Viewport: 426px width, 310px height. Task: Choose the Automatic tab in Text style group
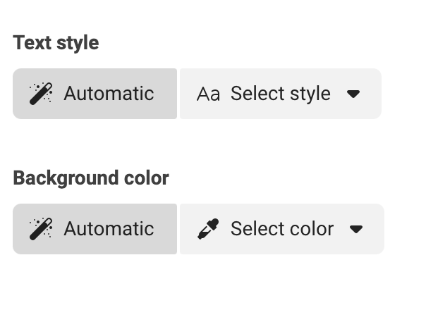(95, 94)
